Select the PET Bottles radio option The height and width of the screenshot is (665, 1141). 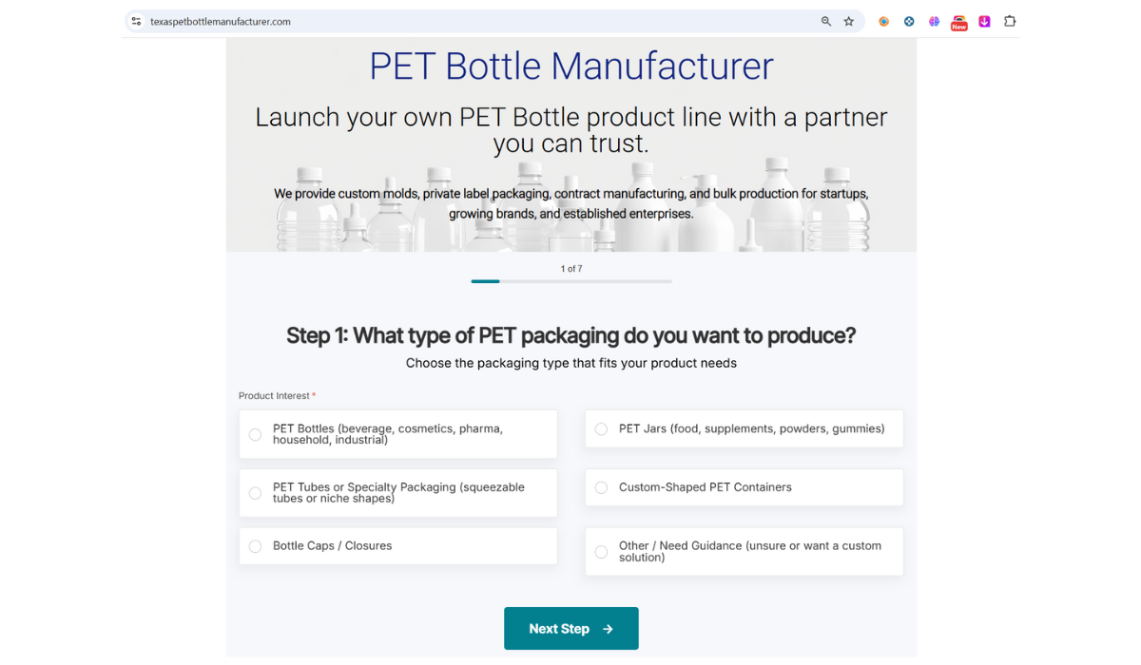coord(256,435)
